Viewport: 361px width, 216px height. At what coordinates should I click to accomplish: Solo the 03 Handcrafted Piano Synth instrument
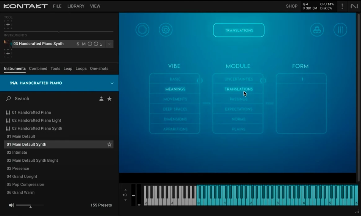pos(78,44)
